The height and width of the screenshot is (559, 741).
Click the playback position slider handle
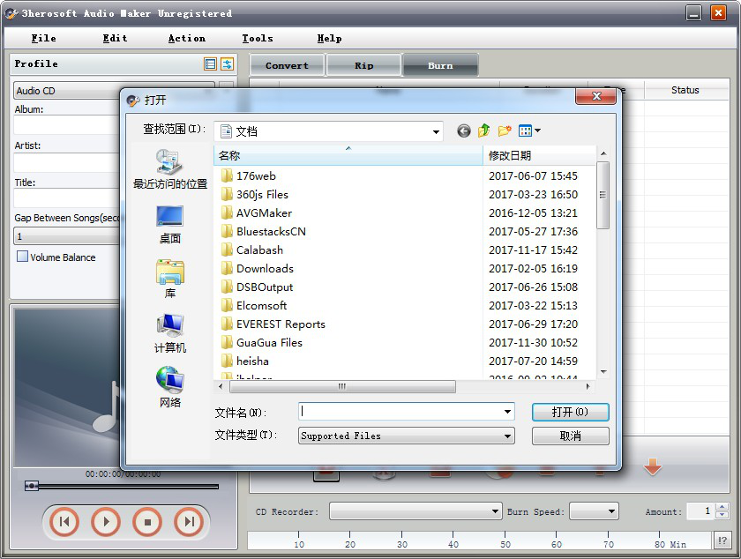[x=32, y=486]
